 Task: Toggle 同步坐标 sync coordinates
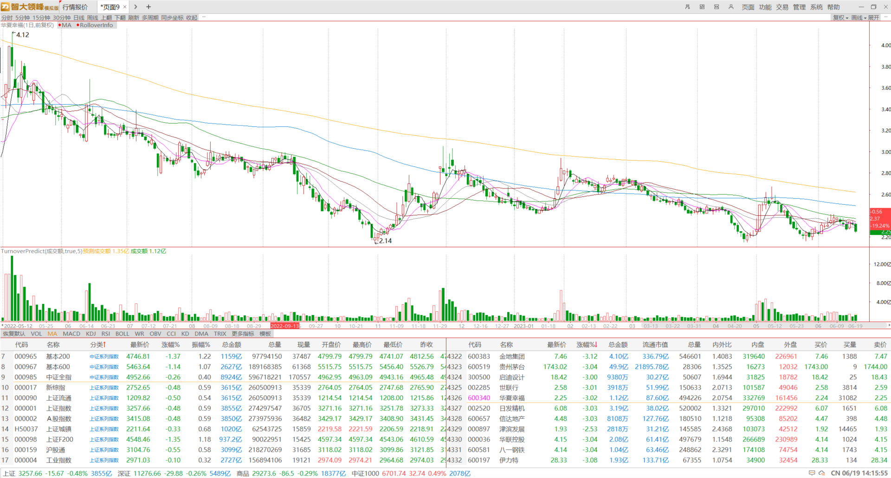(x=173, y=18)
